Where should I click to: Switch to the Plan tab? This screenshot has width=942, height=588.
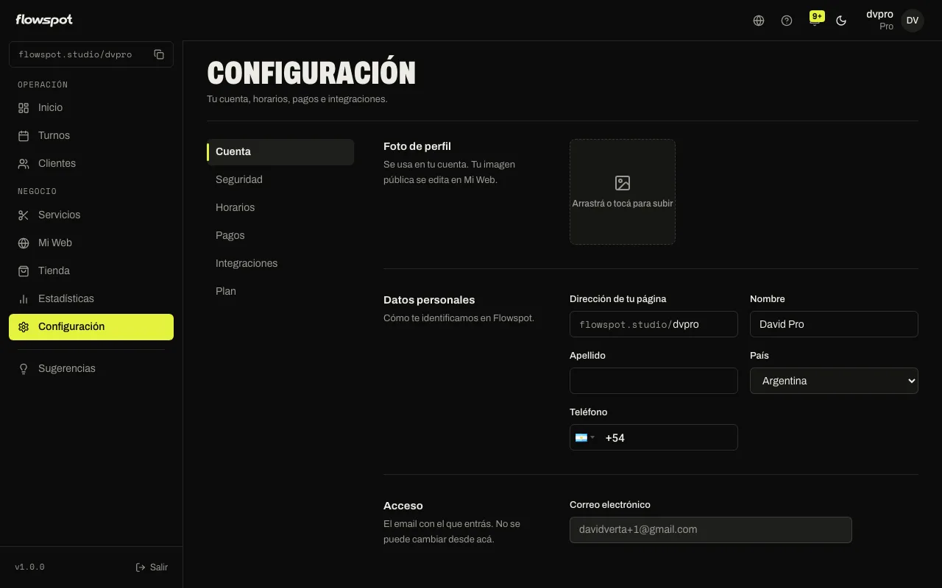pyautogui.click(x=280, y=291)
